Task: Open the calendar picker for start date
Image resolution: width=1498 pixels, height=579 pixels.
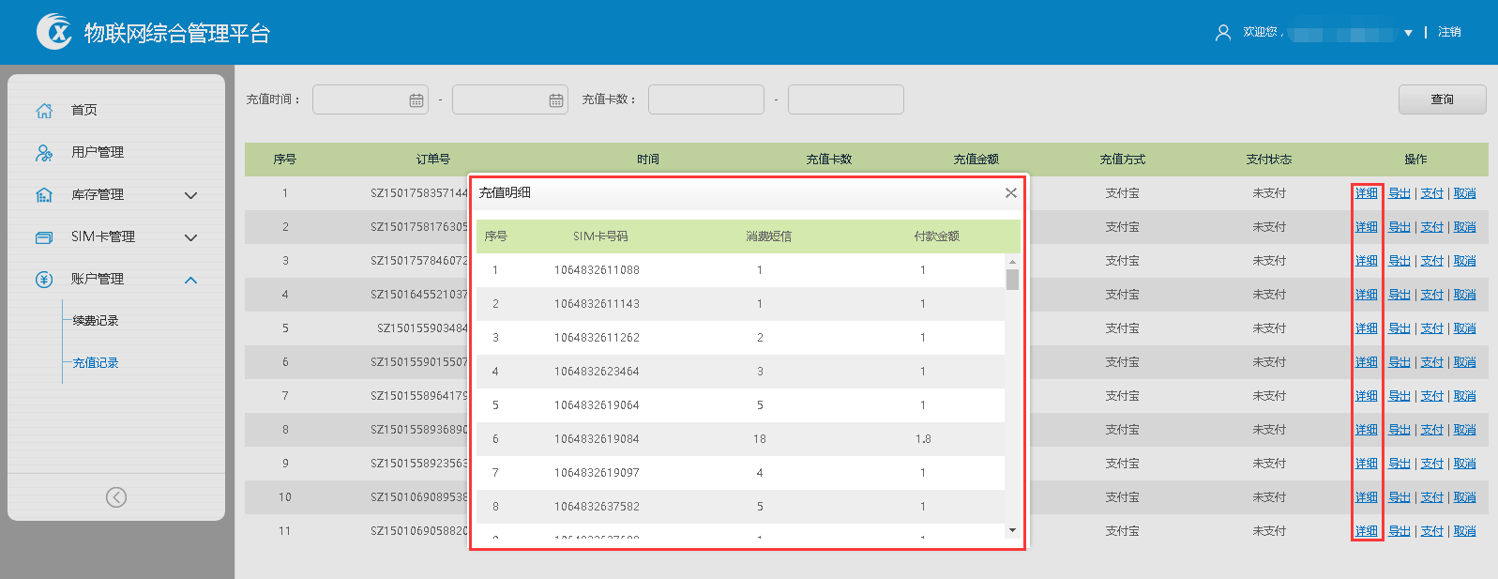Action: tap(416, 100)
